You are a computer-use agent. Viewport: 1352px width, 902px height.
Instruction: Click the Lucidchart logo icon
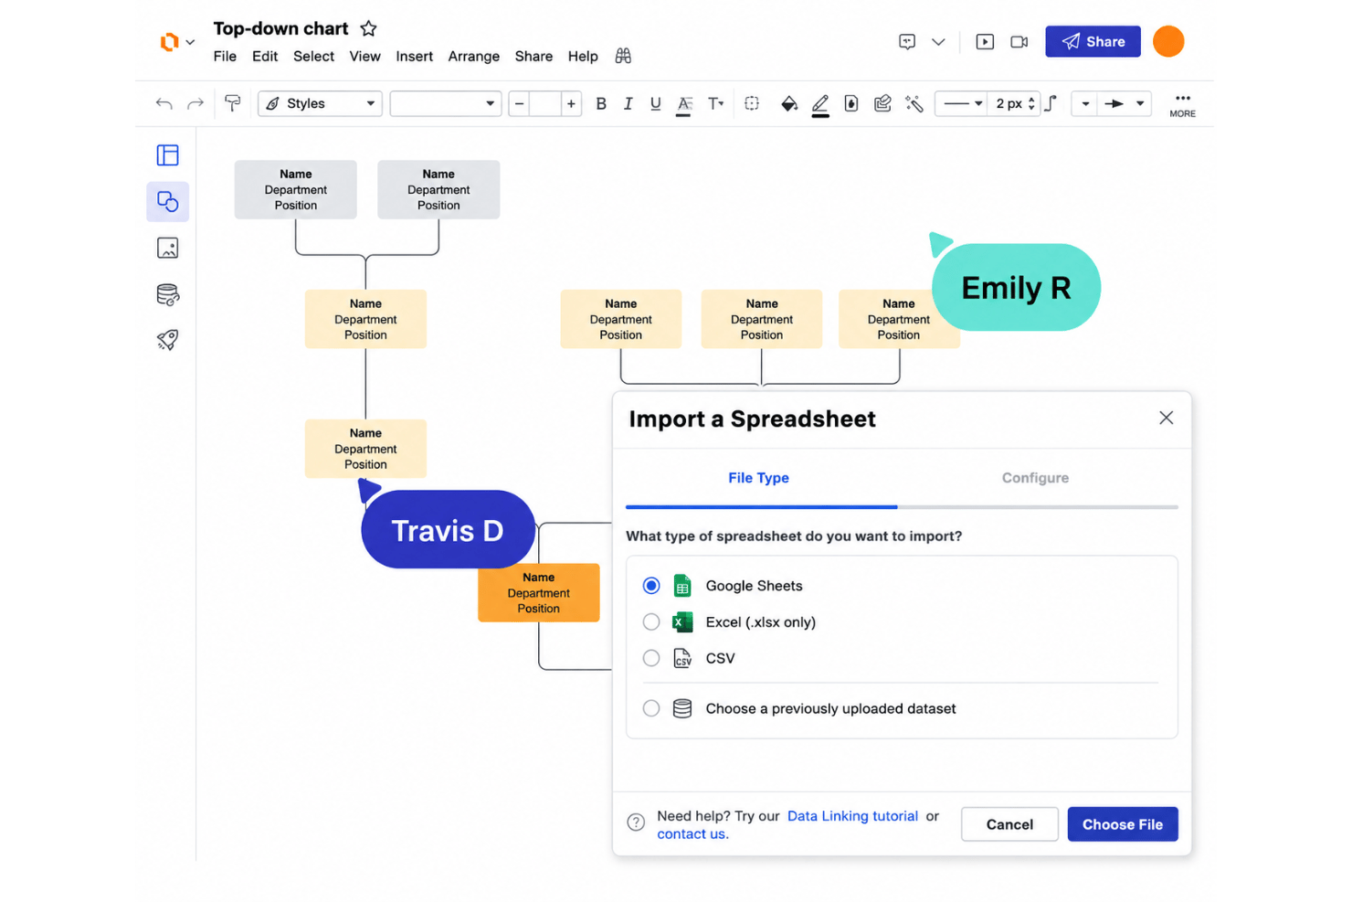click(x=169, y=42)
